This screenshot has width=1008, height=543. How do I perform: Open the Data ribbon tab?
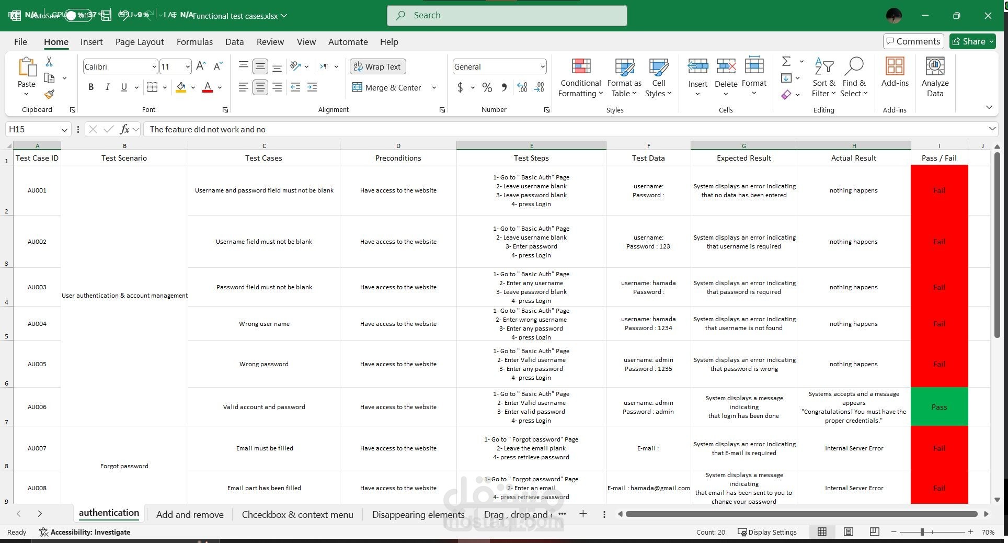click(x=234, y=42)
